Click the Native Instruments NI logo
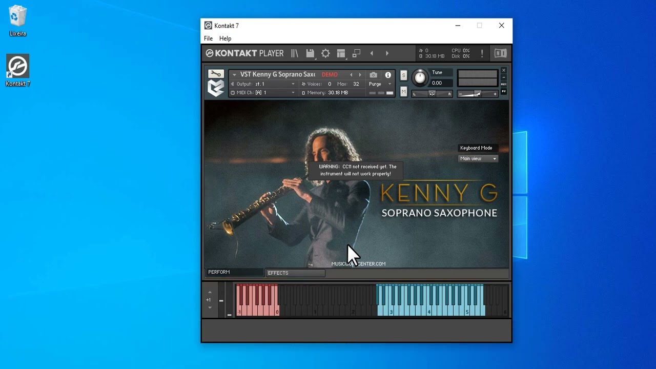 coord(500,53)
